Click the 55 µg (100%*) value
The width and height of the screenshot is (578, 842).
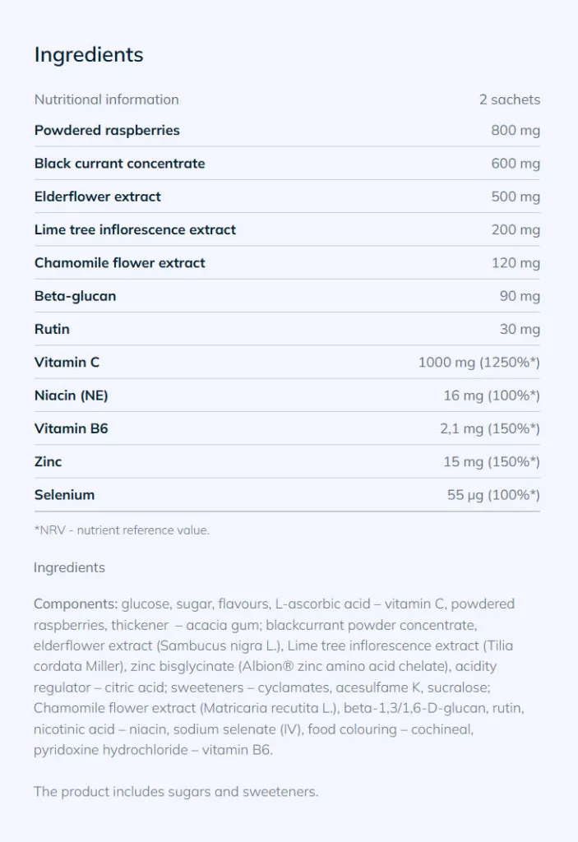click(x=492, y=495)
